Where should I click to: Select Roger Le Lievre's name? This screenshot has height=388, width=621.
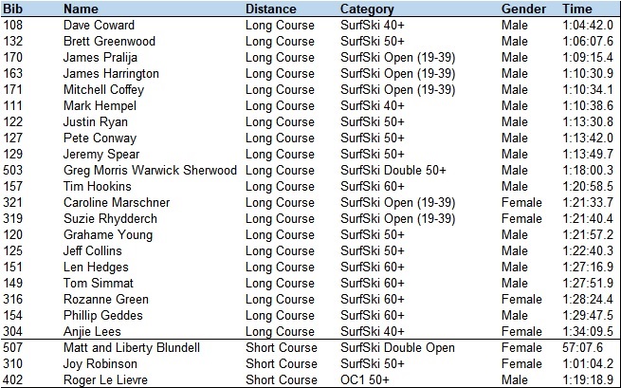108,379
